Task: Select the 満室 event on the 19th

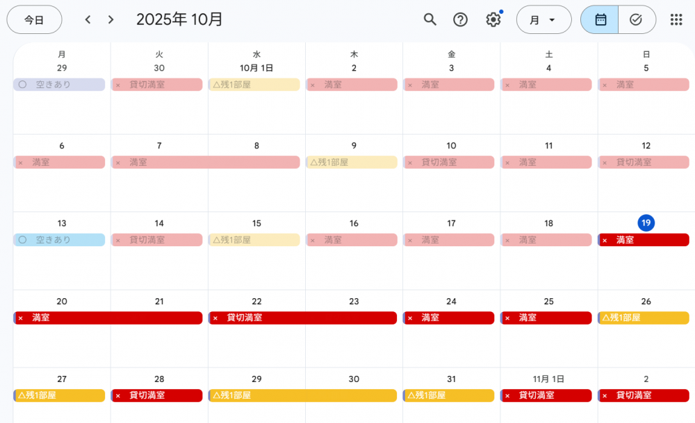Action: point(643,240)
